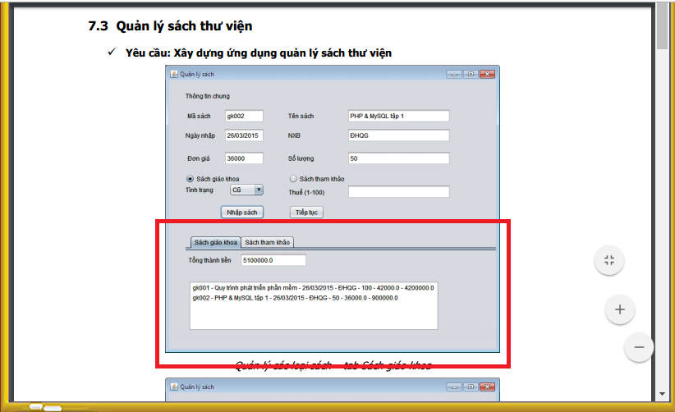Switch to the Sách tham khảo tab
Screen dimensions: 675x412
267,242
